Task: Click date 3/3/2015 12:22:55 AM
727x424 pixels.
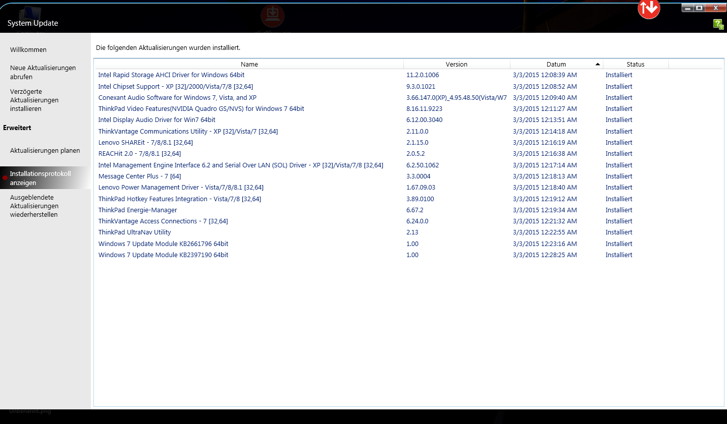Action: coord(545,232)
